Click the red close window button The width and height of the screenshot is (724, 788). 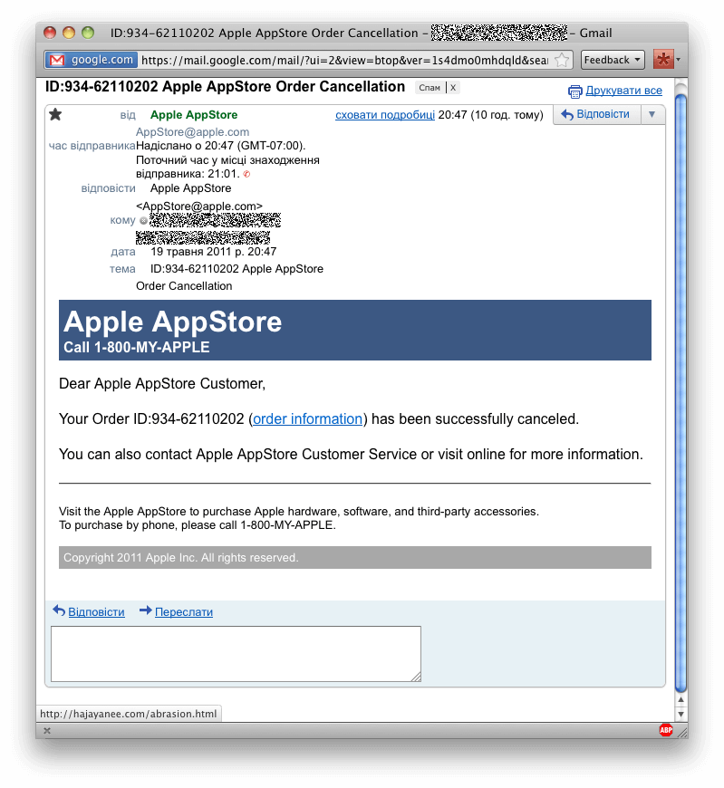(x=50, y=34)
